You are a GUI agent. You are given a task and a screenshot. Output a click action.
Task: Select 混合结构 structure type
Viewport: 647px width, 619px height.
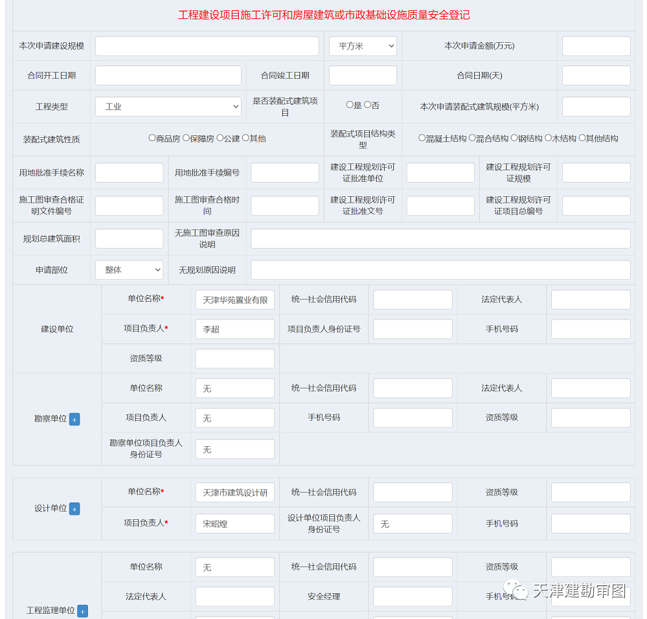point(472,138)
